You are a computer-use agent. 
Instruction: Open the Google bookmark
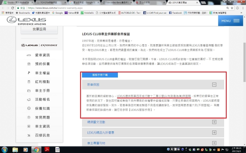[57, 13]
